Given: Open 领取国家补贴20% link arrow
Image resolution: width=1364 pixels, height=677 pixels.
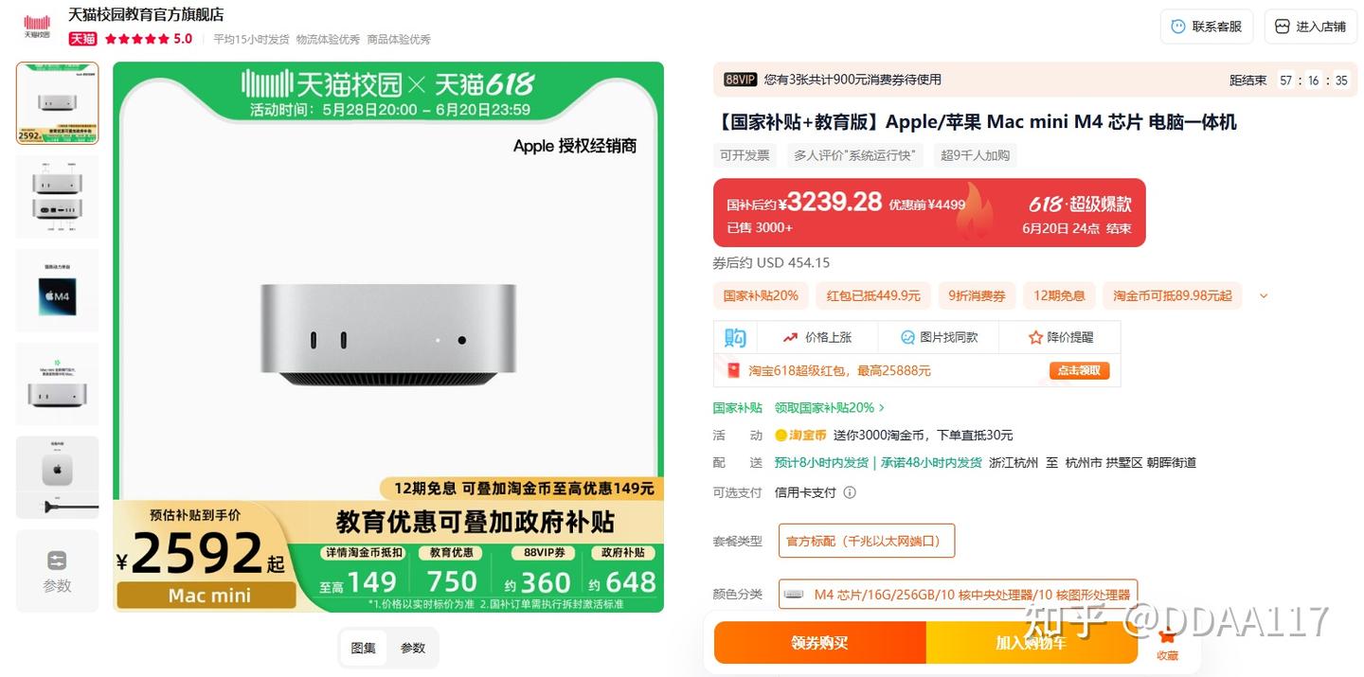Looking at the screenshot, I should pos(882,408).
